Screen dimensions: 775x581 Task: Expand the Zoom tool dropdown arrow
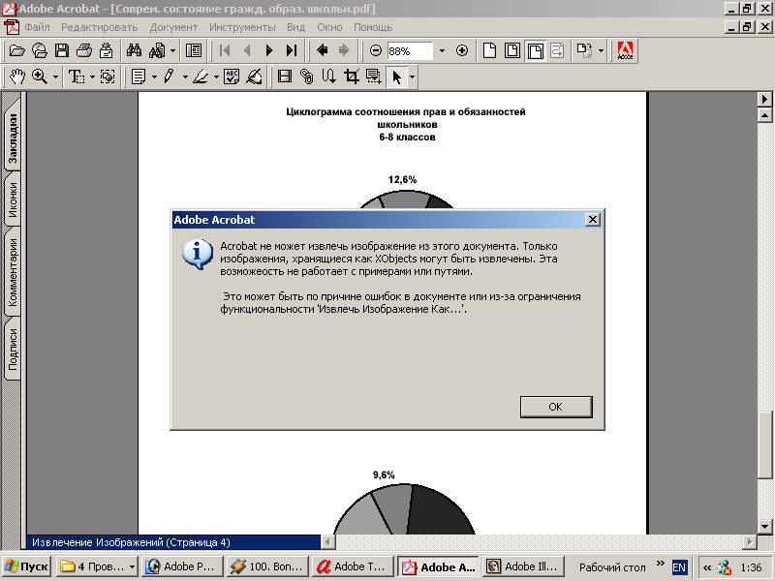click(55, 76)
